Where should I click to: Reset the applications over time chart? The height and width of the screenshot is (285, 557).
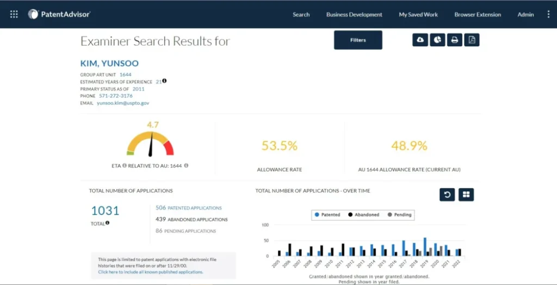coord(447,195)
